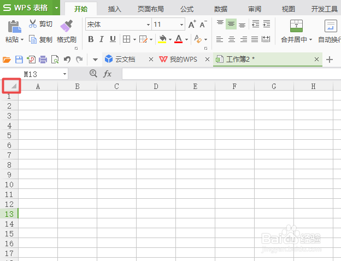Open Name Box M13 dropdown
341x261 pixels.
click(64, 74)
